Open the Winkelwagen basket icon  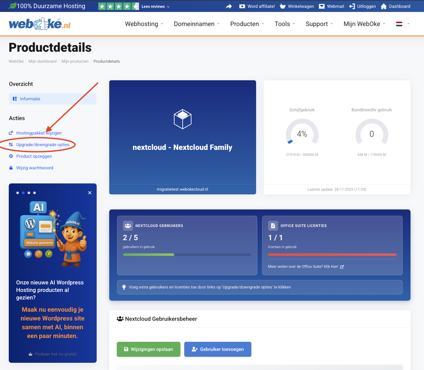283,6
